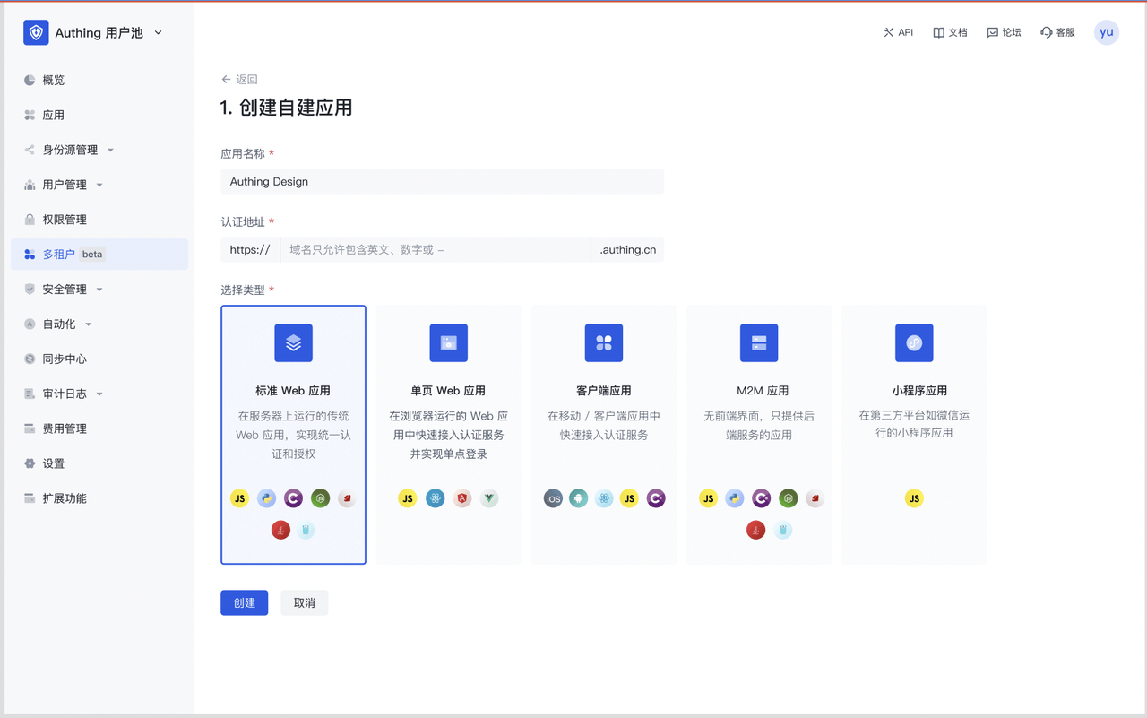
Task: Click the Authing shield logo icon
Action: coord(36,33)
